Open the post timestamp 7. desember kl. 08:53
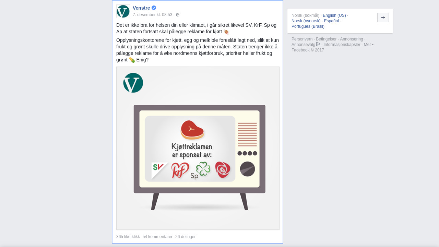The image size is (439, 247). [153, 15]
